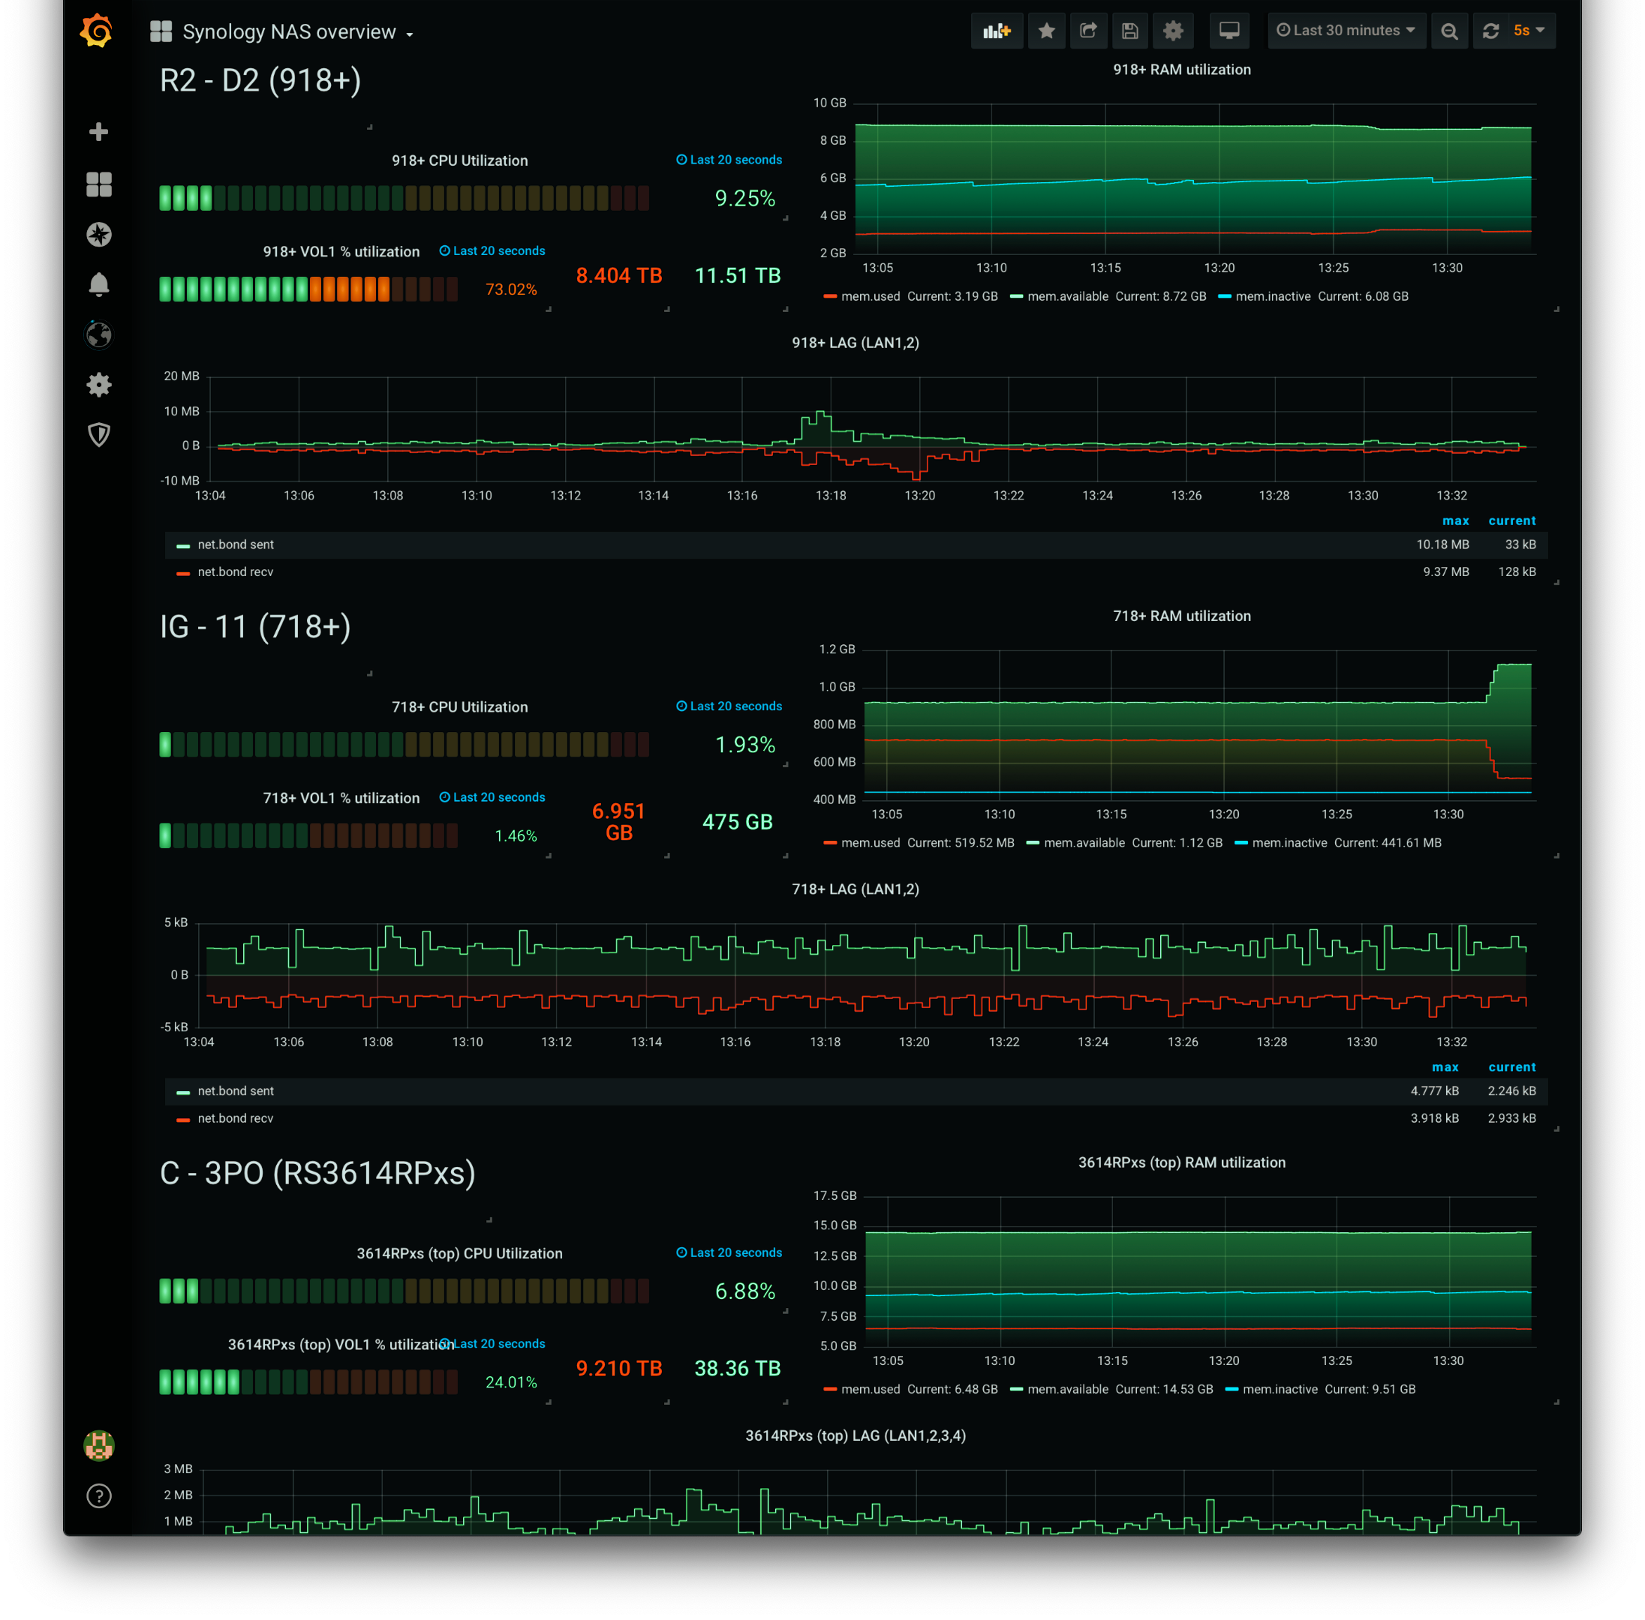Click the Share dashboard icon
Image resolution: width=1645 pixels, height=1620 pixels.
[x=1088, y=31]
